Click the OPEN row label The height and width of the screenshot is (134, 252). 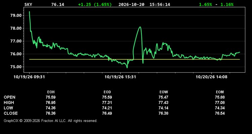tap(10, 97)
